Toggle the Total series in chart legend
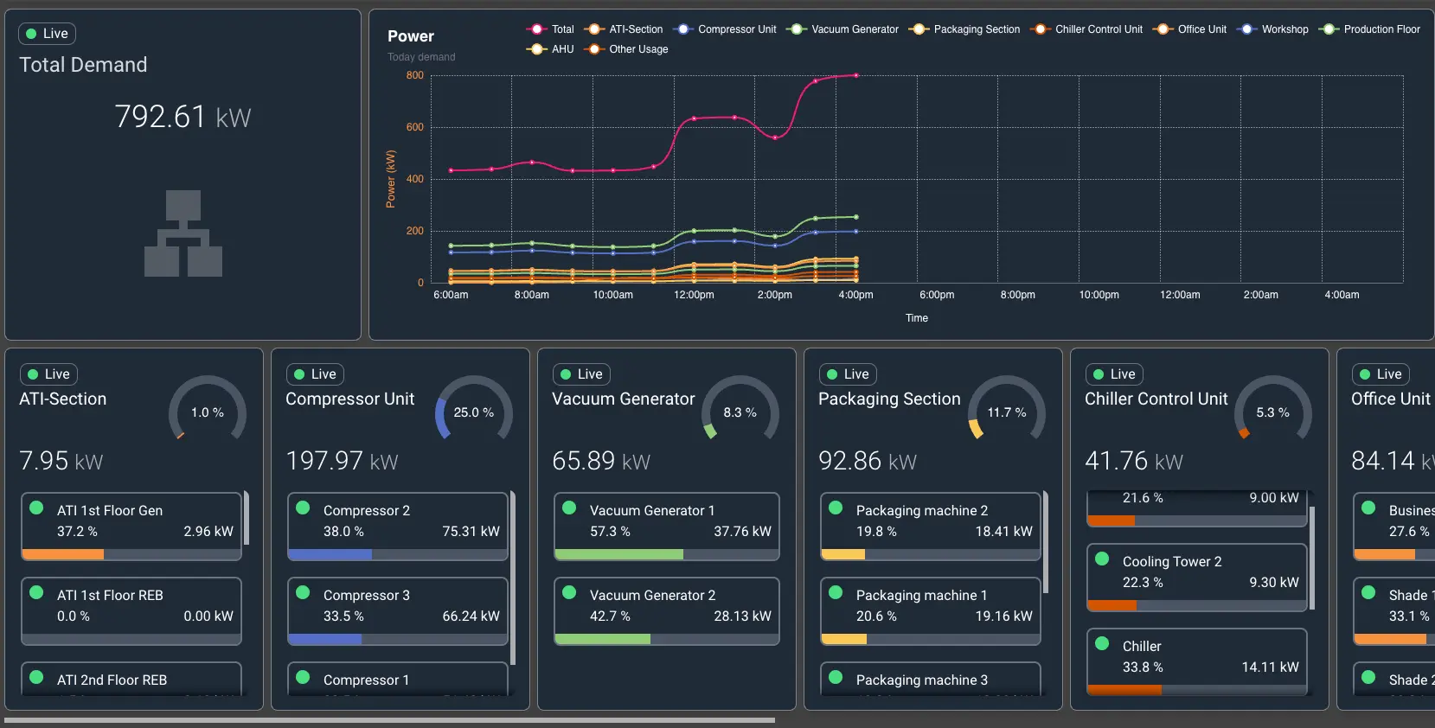1435x728 pixels. coord(550,29)
